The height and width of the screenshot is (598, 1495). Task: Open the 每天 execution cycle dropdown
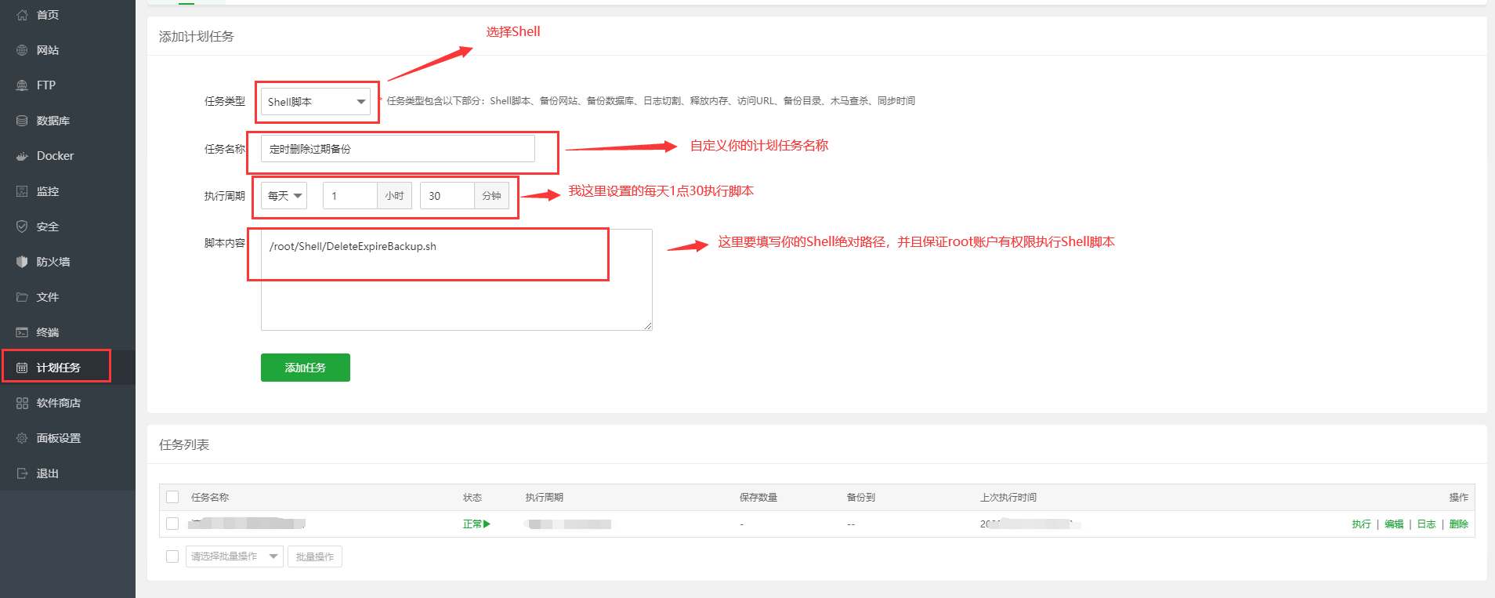(284, 196)
